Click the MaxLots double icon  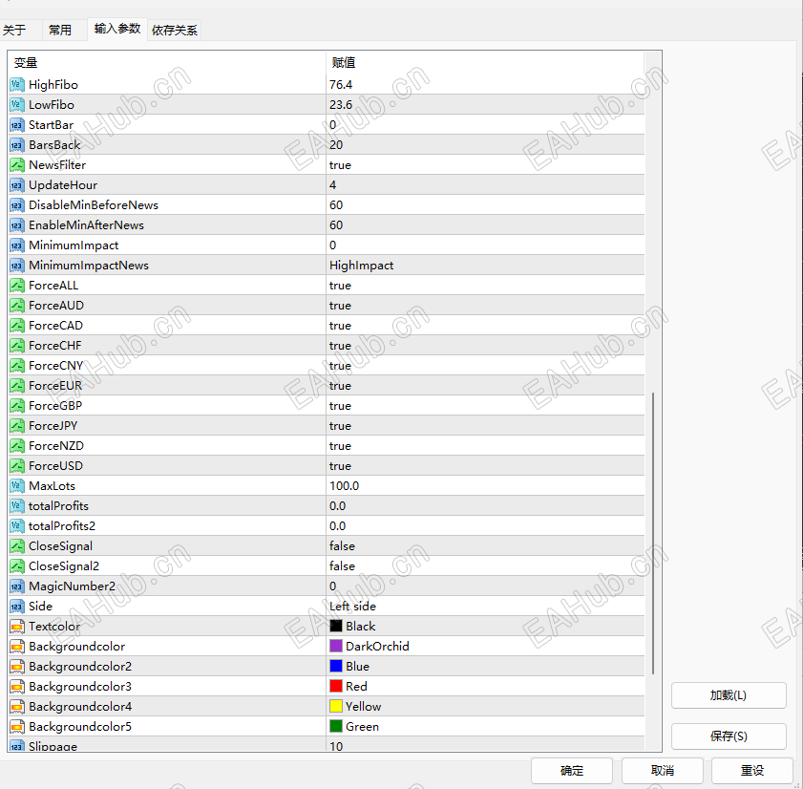[17, 485]
